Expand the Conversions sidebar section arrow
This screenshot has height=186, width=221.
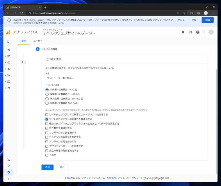tap(6, 88)
